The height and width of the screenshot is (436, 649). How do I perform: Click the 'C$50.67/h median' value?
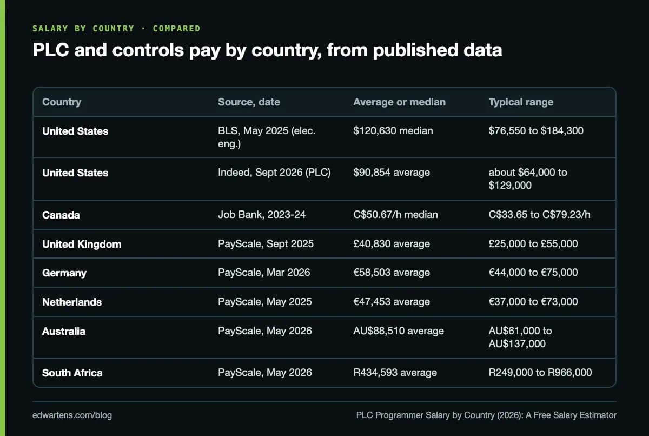(x=395, y=215)
